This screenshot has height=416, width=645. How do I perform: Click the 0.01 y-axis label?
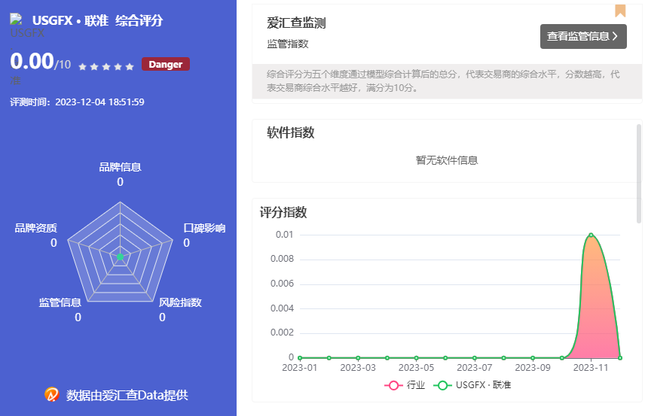(x=284, y=235)
